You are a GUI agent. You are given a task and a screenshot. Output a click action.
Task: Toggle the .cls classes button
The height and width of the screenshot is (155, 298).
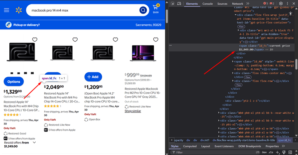tap(271, 152)
